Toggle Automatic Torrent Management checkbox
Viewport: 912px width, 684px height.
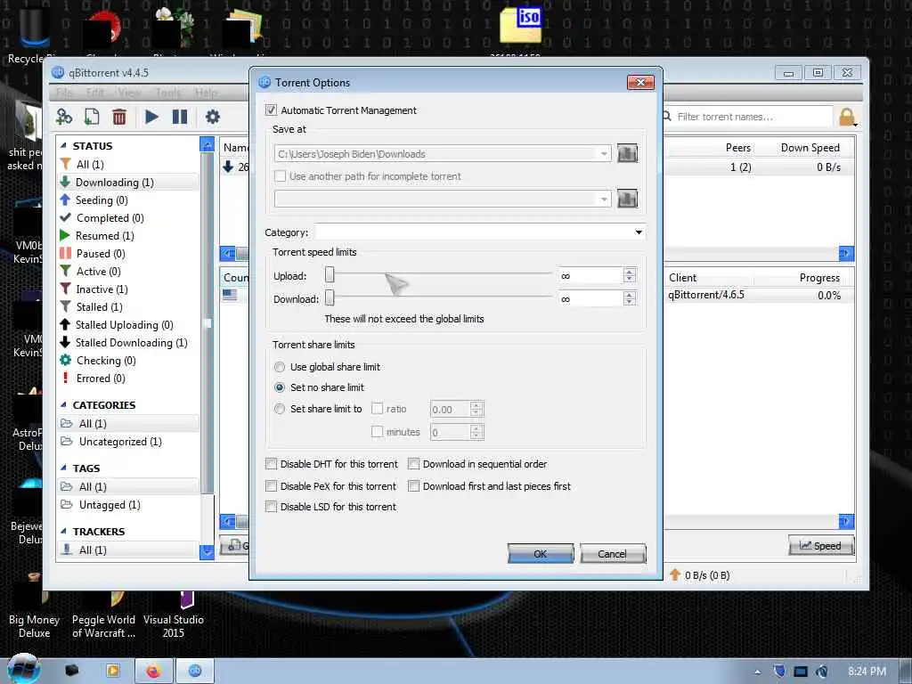[271, 110]
